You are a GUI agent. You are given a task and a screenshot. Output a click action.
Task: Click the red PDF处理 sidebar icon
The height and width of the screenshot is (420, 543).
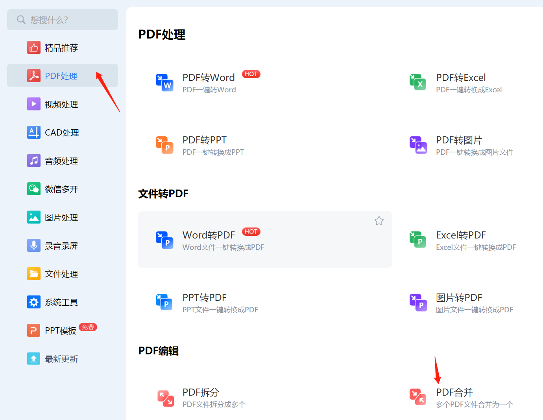(34, 76)
